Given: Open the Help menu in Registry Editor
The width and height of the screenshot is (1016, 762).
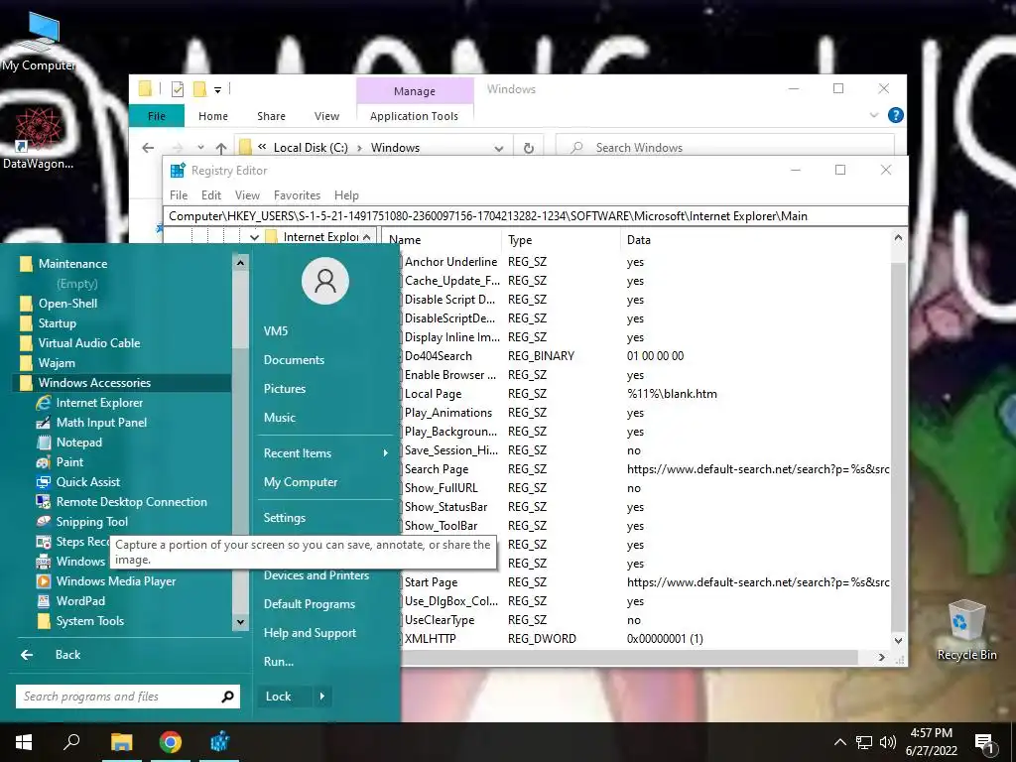Looking at the screenshot, I should [x=346, y=195].
